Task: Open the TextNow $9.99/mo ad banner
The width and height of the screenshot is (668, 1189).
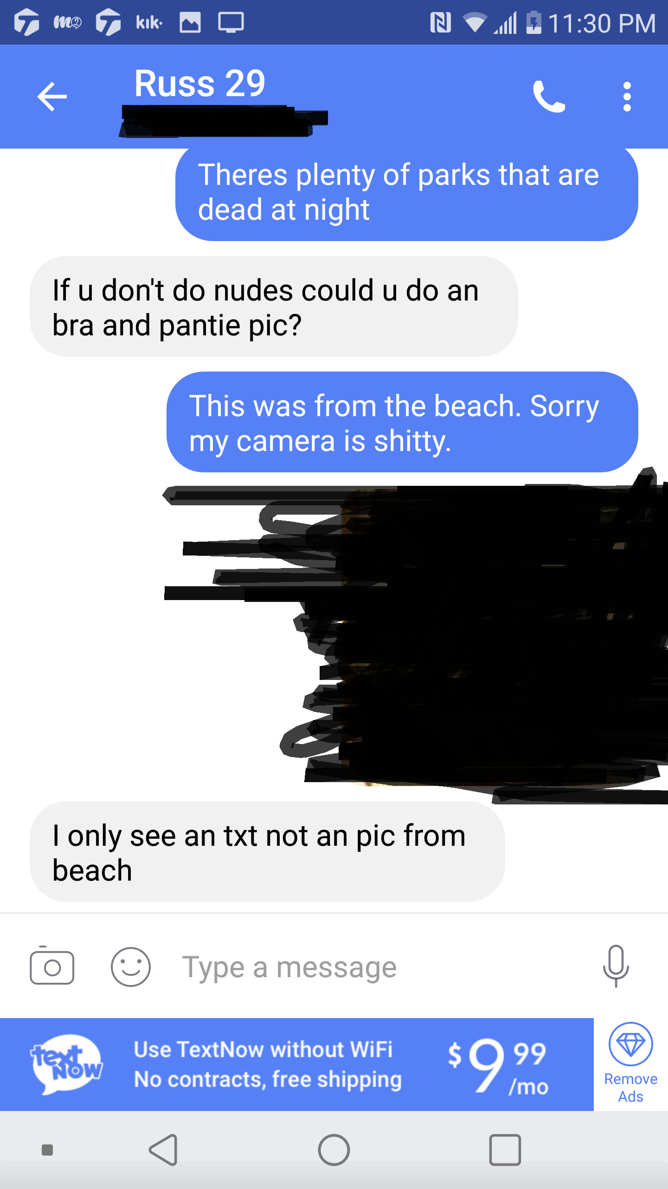Action: (x=297, y=1064)
